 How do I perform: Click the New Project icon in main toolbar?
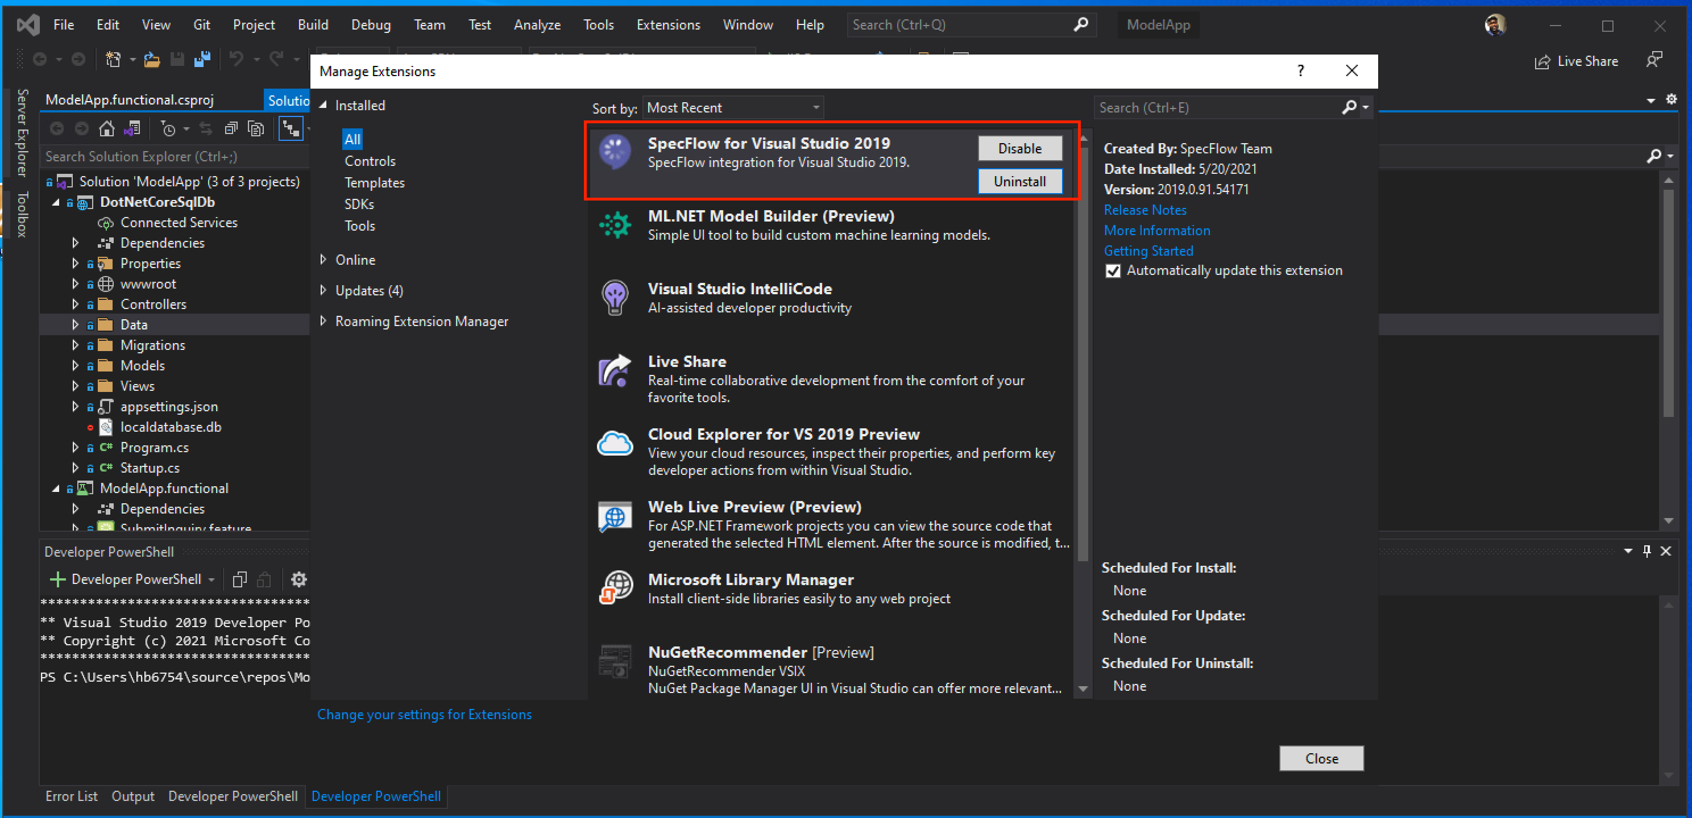[113, 60]
